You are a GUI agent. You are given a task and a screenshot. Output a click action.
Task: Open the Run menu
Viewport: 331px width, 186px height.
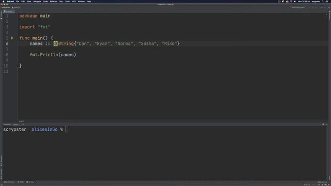coord(61,2)
